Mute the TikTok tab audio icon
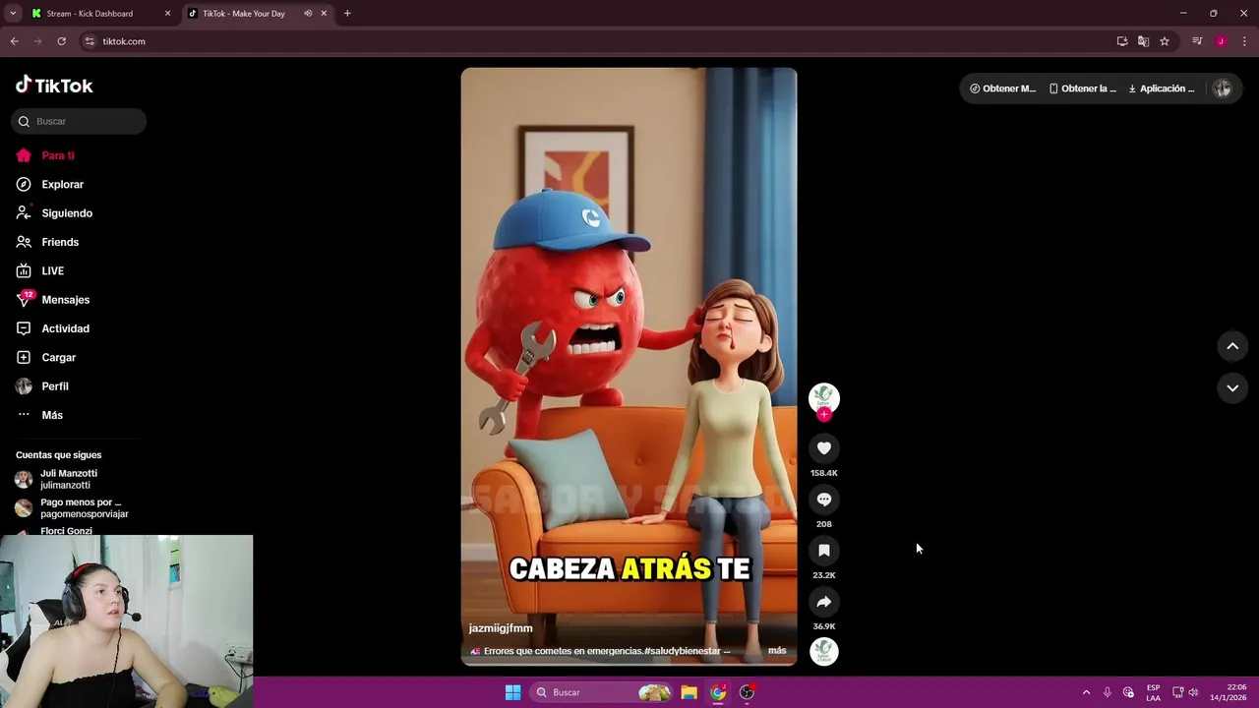 [308, 14]
